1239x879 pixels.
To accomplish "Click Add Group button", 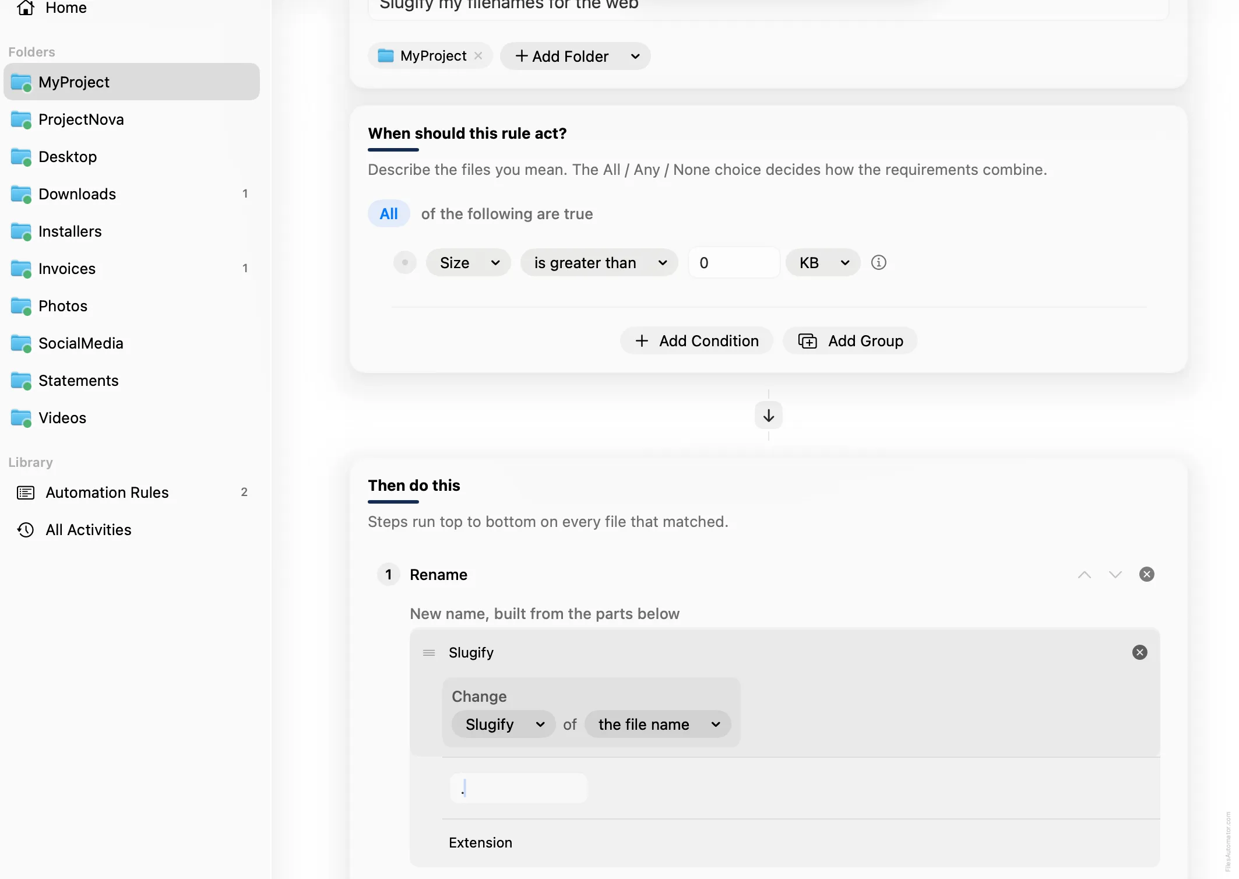I will click(850, 340).
